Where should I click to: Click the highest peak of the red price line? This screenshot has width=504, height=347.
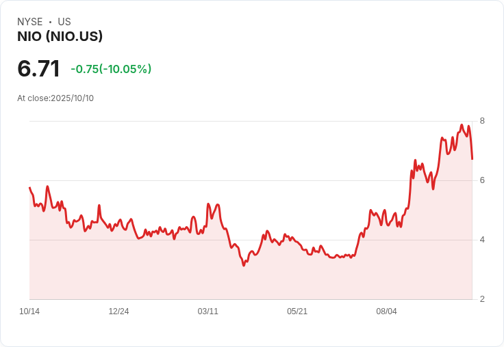tap(462, 125)
